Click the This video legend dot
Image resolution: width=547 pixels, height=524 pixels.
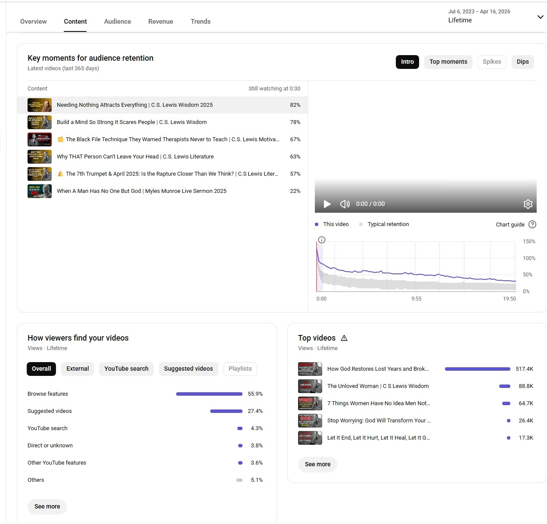coord(317,224)
